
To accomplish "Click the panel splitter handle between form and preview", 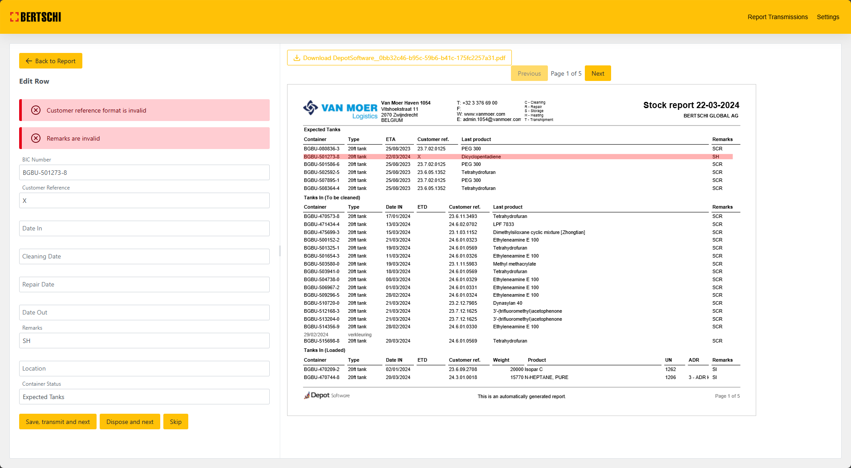I will (280, 251).
